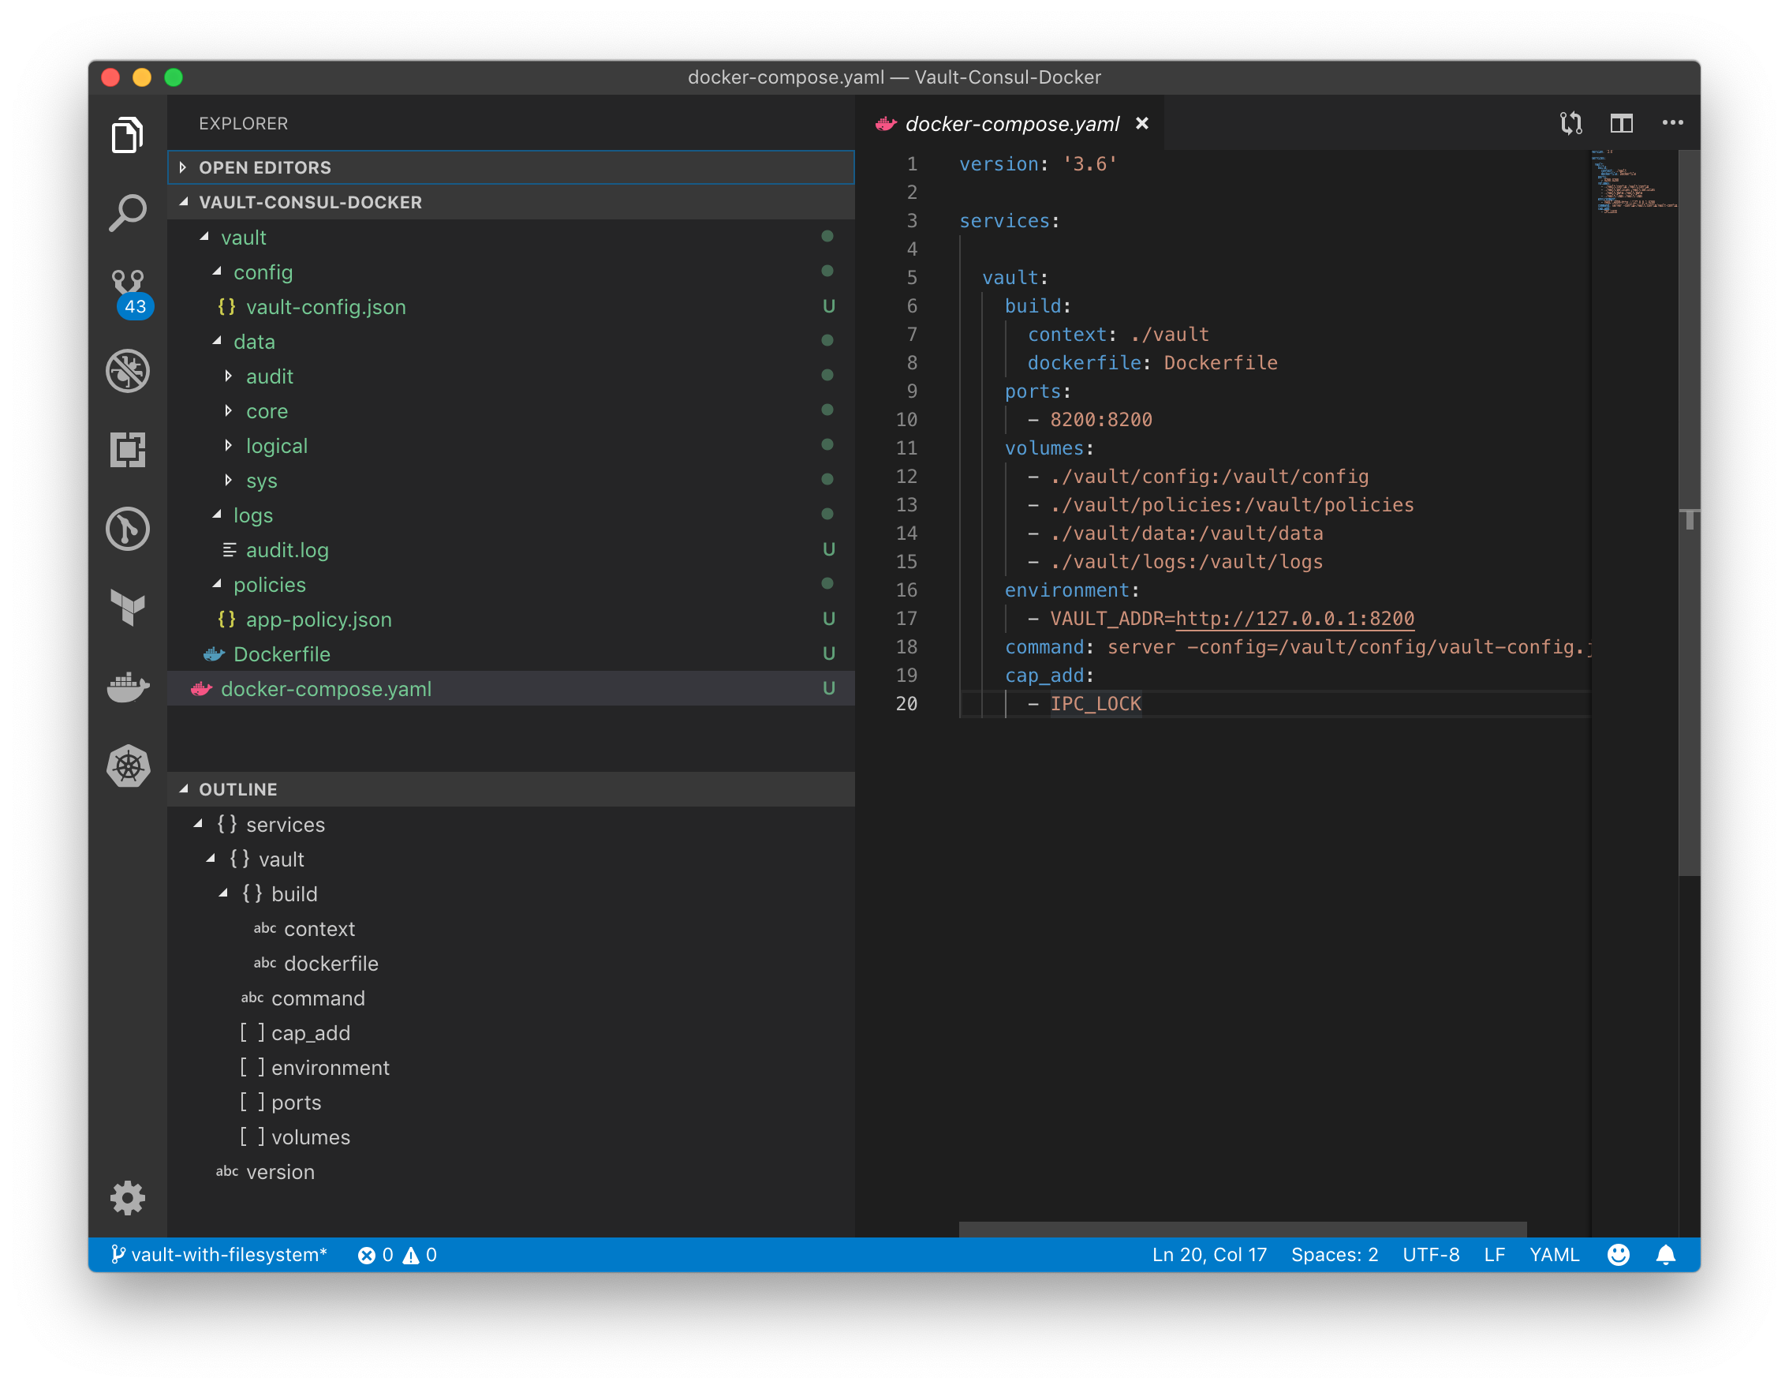Open the editor More Actions menu

pyautogui.click(x=1672, y=123)
